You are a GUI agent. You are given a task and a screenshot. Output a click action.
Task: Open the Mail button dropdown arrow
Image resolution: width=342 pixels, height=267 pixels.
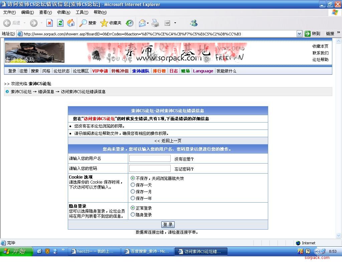point(148,23)
